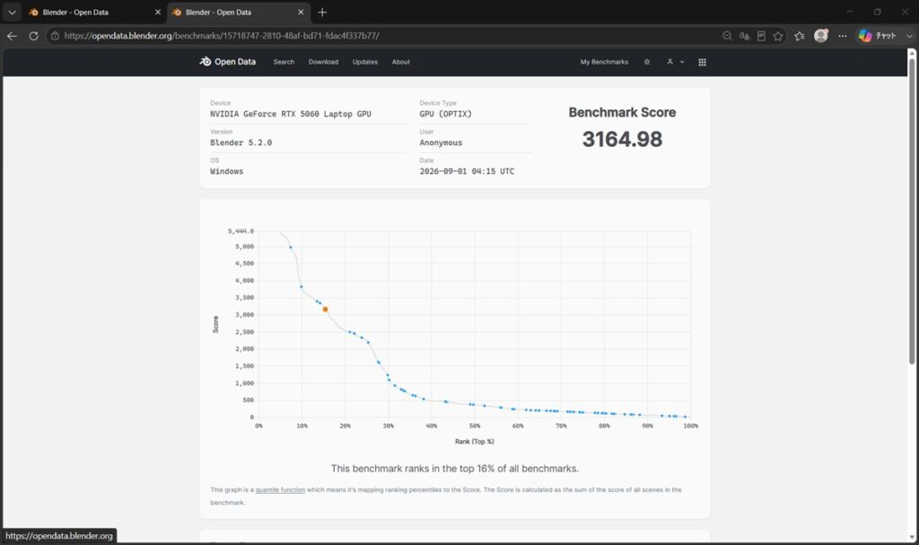Image resolution: width=919 pixels, height=545 pixels.
Task: Open browser settings and more menu
Action: click(842, 36)
